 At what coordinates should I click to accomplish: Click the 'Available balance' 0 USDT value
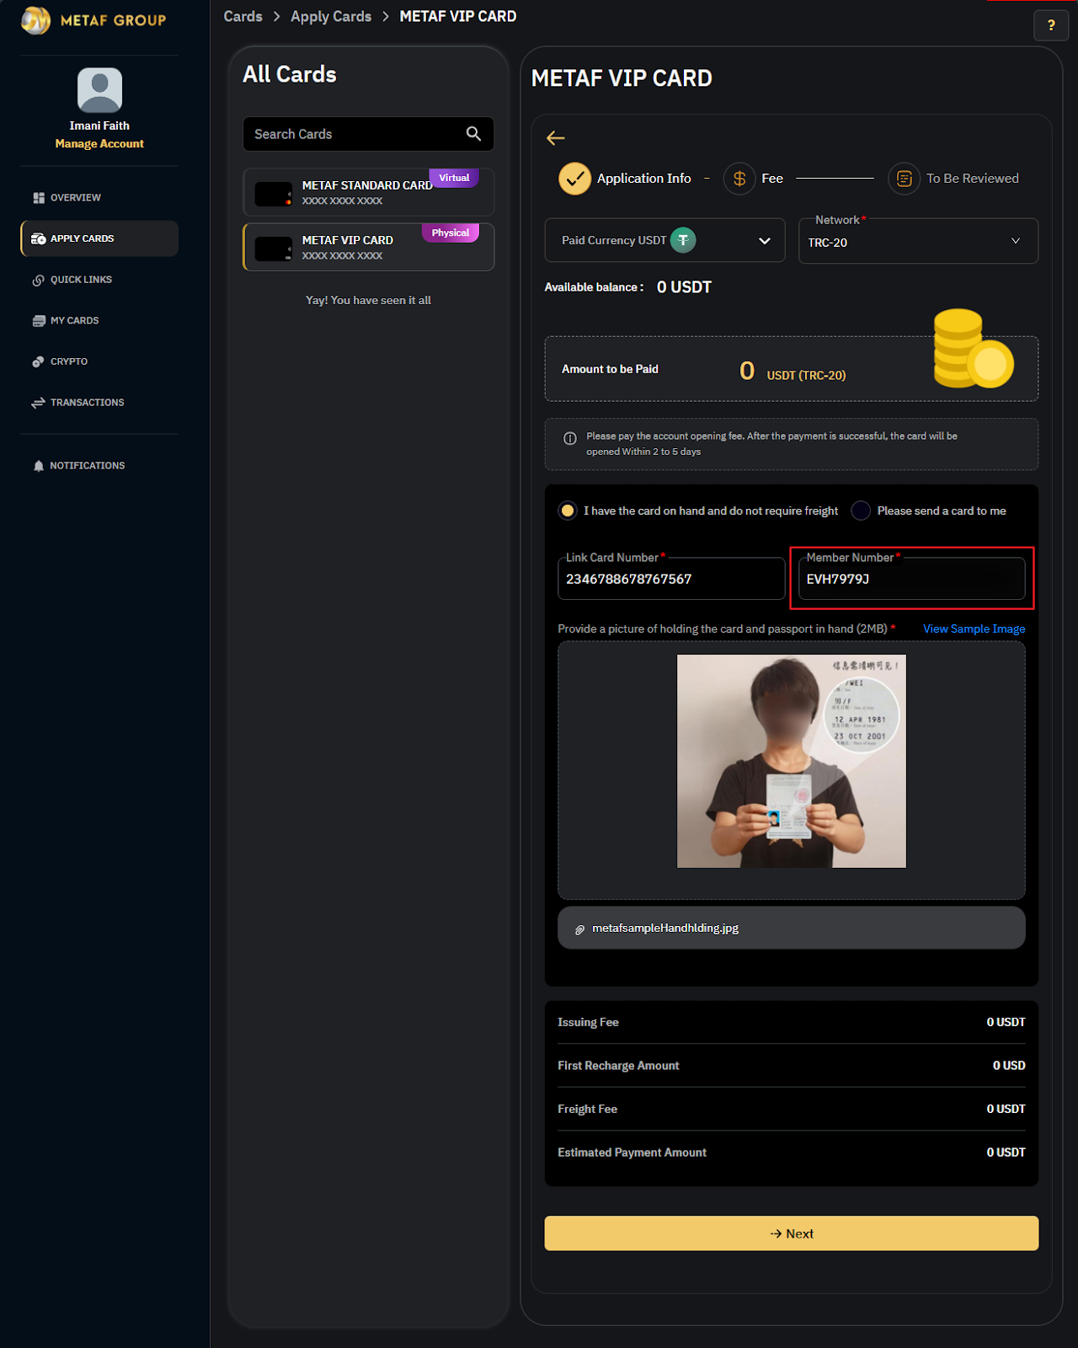point(684,287)
